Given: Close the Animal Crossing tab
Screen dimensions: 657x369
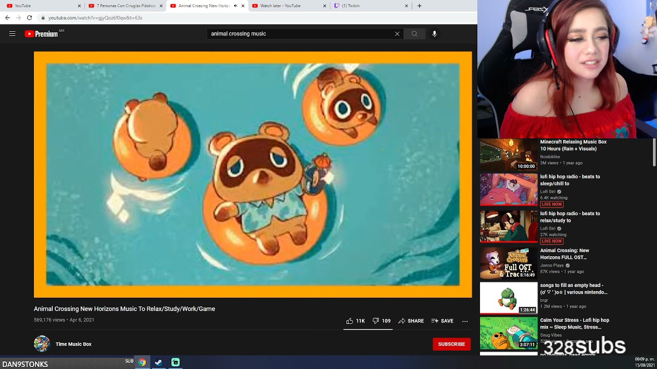Looking at the screenshot, I should click(x=243, y=6).
